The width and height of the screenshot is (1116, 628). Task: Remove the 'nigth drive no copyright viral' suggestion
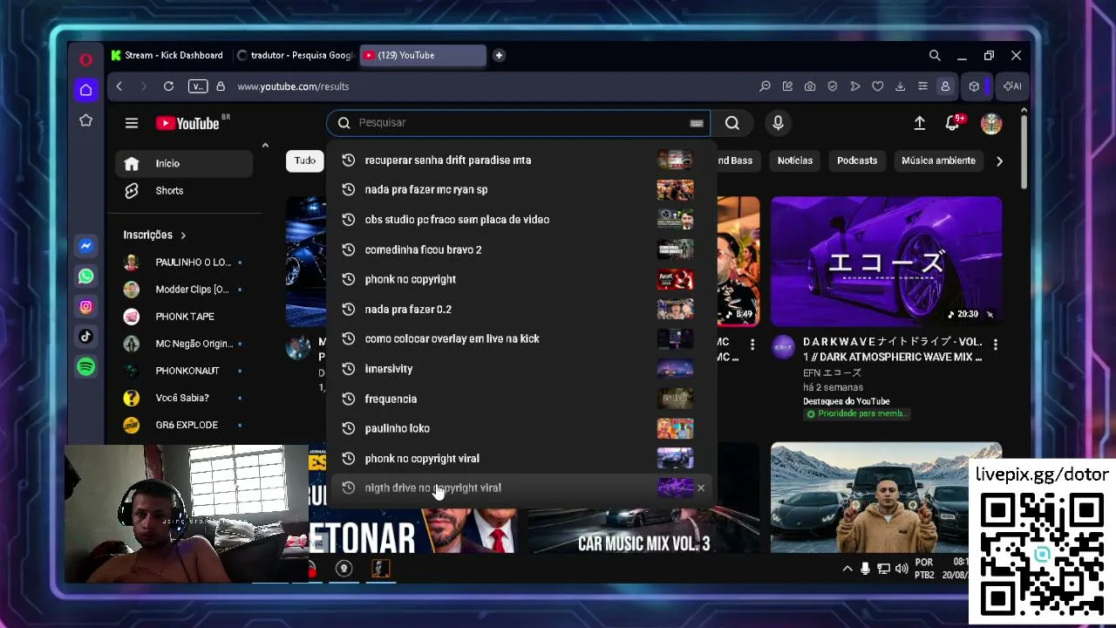pyautogui.click(x=700, y=488)
